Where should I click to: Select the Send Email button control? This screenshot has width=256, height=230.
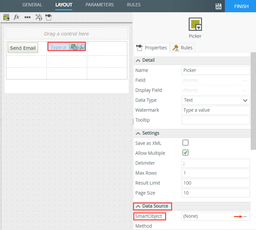pos(23,48)
